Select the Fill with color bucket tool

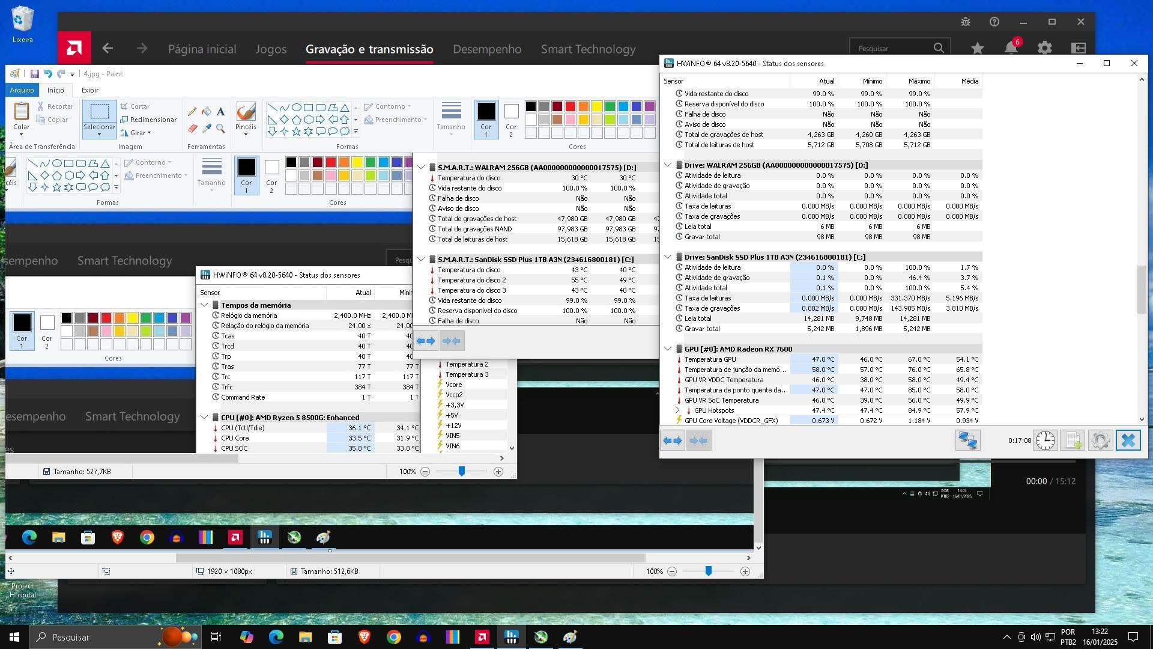[207, 112]
